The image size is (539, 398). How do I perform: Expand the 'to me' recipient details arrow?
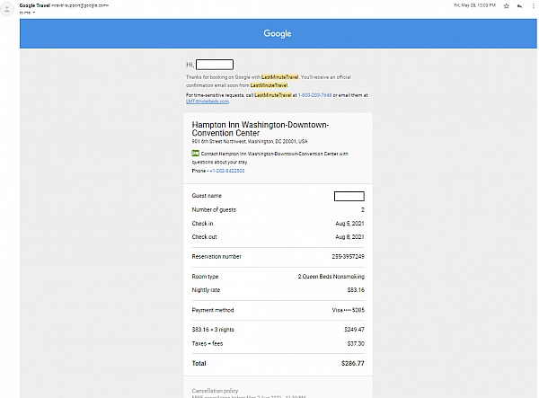point(34,13)
